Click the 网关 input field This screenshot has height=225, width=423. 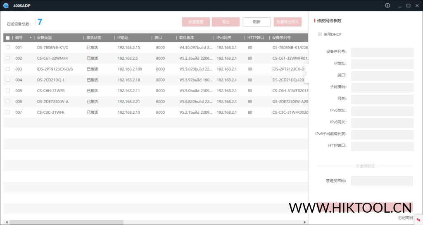pyautogui.click(x=382, y=99)
